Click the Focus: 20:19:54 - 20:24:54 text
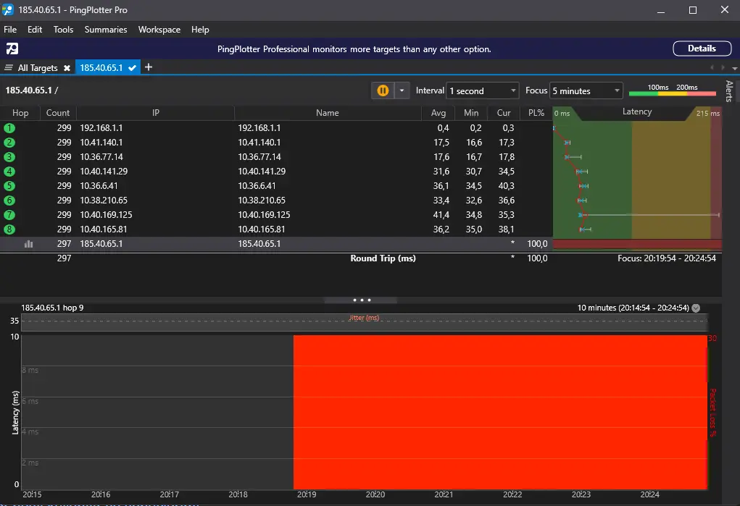 [666, 258]
